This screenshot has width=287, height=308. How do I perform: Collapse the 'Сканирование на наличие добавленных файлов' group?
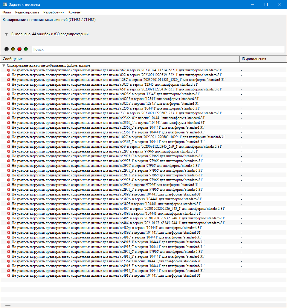coord(4,66)
